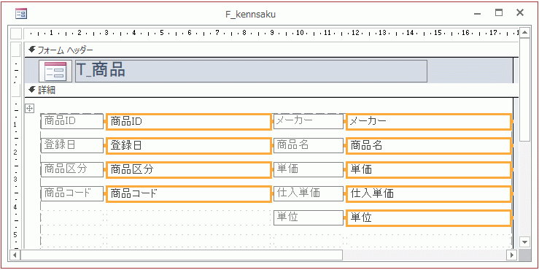Click the form header section selector on the ruler

point(16,50)
